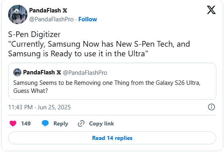Image resolution: width=224 pixels, height=152 pixels.
Task: Open the tweet info circle icon
Action: [x=211, y=107]
